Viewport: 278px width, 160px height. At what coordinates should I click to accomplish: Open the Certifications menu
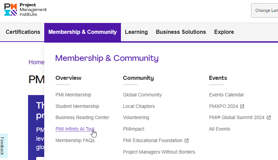click(23, 32)
